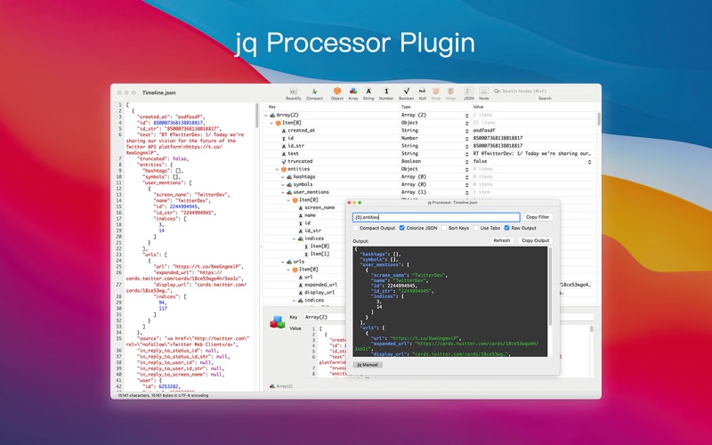712x445 pixels.
Task: Click the Wrap icon next to Null
Action: [x=436, y=91]
